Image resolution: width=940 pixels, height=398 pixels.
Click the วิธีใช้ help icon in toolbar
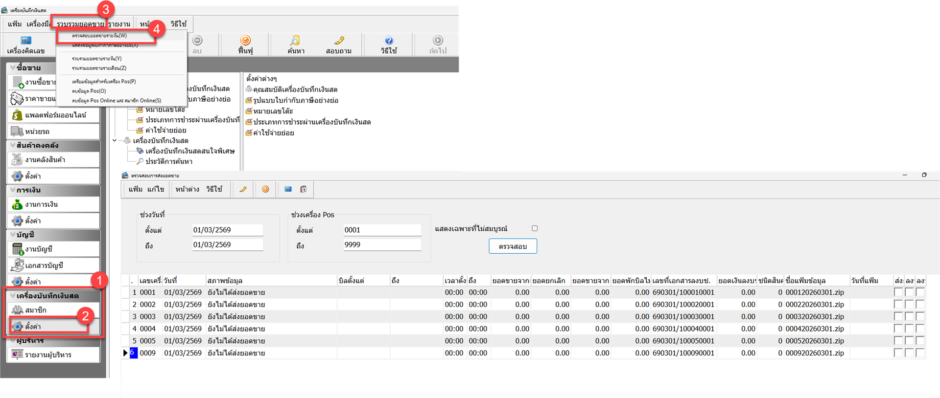coord(389,45)
